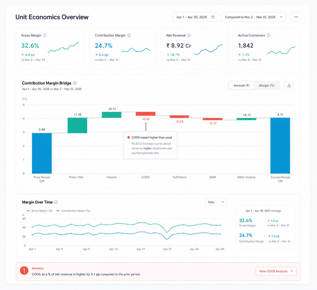Click the chevron of Compared to dropdown
Viewport: 317px width, 290px height.
281,17
